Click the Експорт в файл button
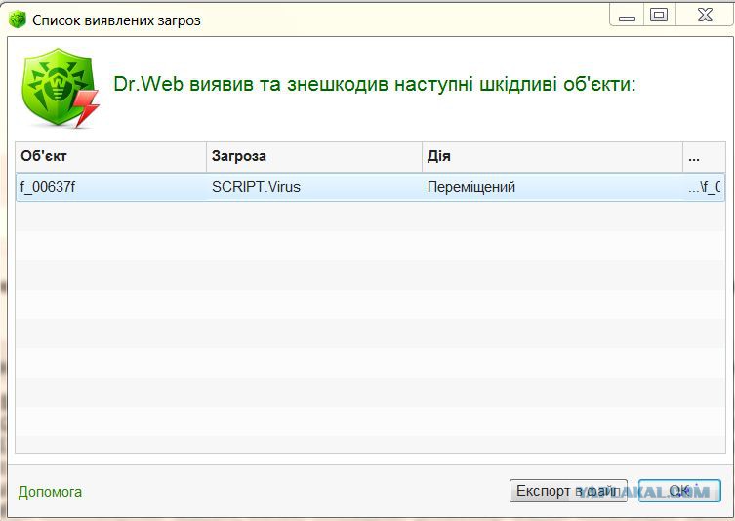The width and height of the screenshot is (735, 521). [568, 491]
